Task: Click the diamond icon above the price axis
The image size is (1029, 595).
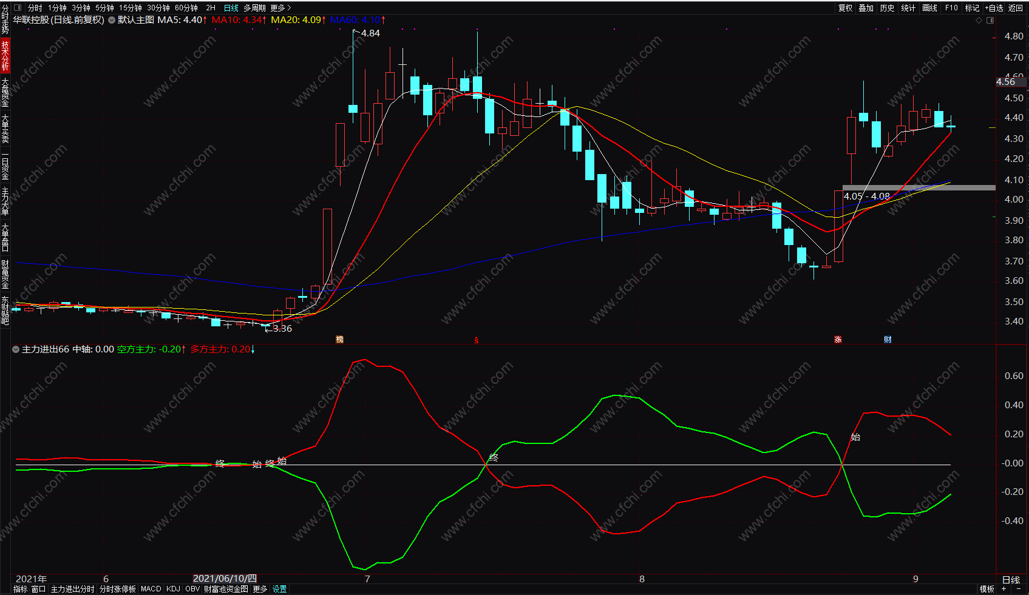Action: pos(979,20)
